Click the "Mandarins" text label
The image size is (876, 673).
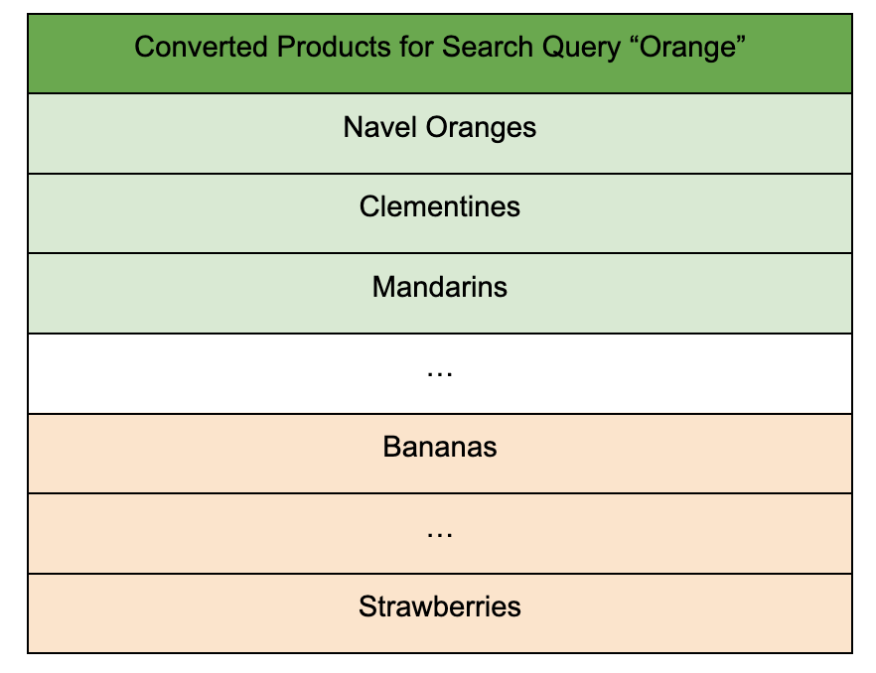[440, 287]
